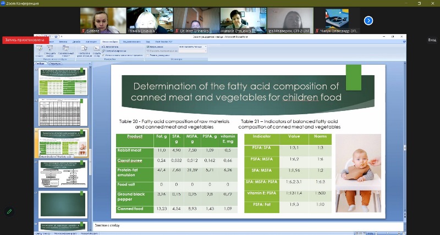Select the Svitlana participant video

[x=103, y=20]
